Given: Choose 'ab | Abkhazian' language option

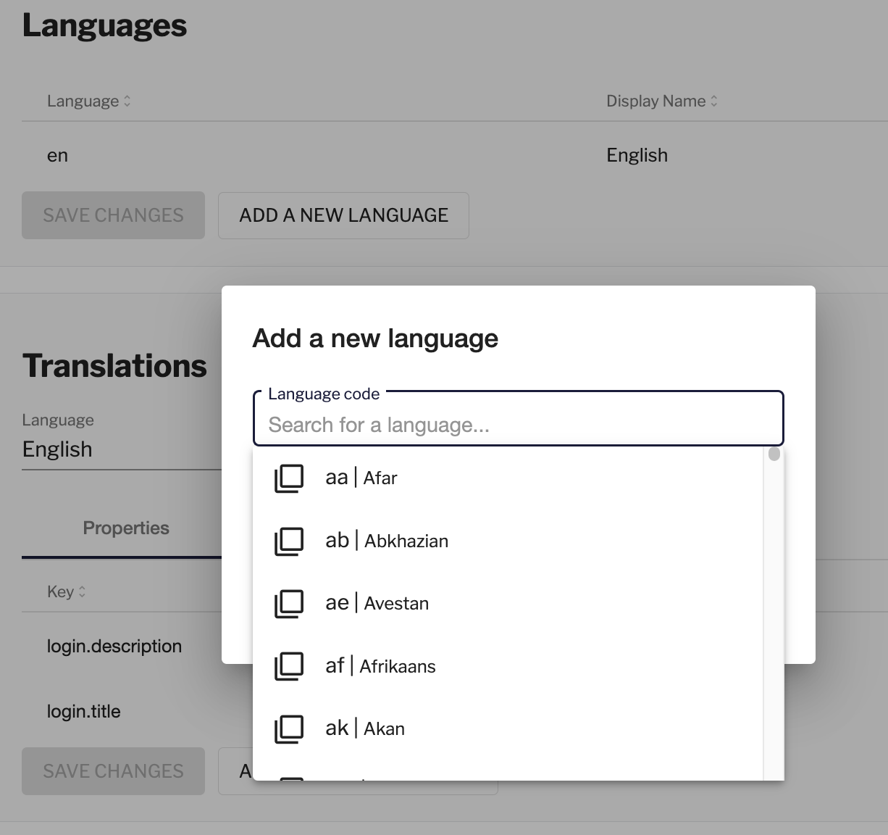Looking at the screenshot, I should tap(387, 541).
